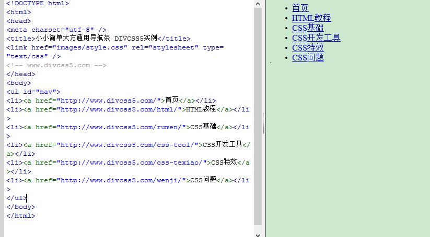The image size is (430, 237).
Task: Open the CSS基础 link in preview
Action: (308, 28)
